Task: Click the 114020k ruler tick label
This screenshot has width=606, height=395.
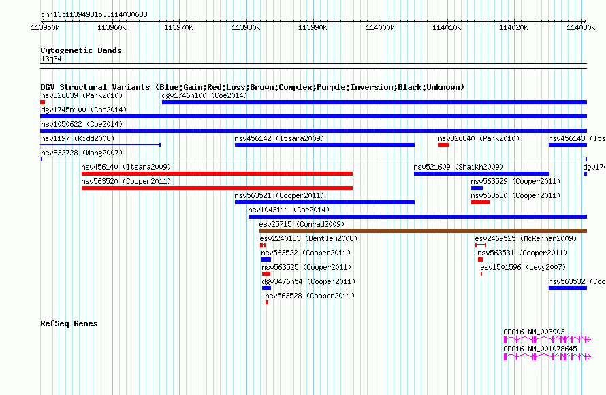Action: coord(513,27)
